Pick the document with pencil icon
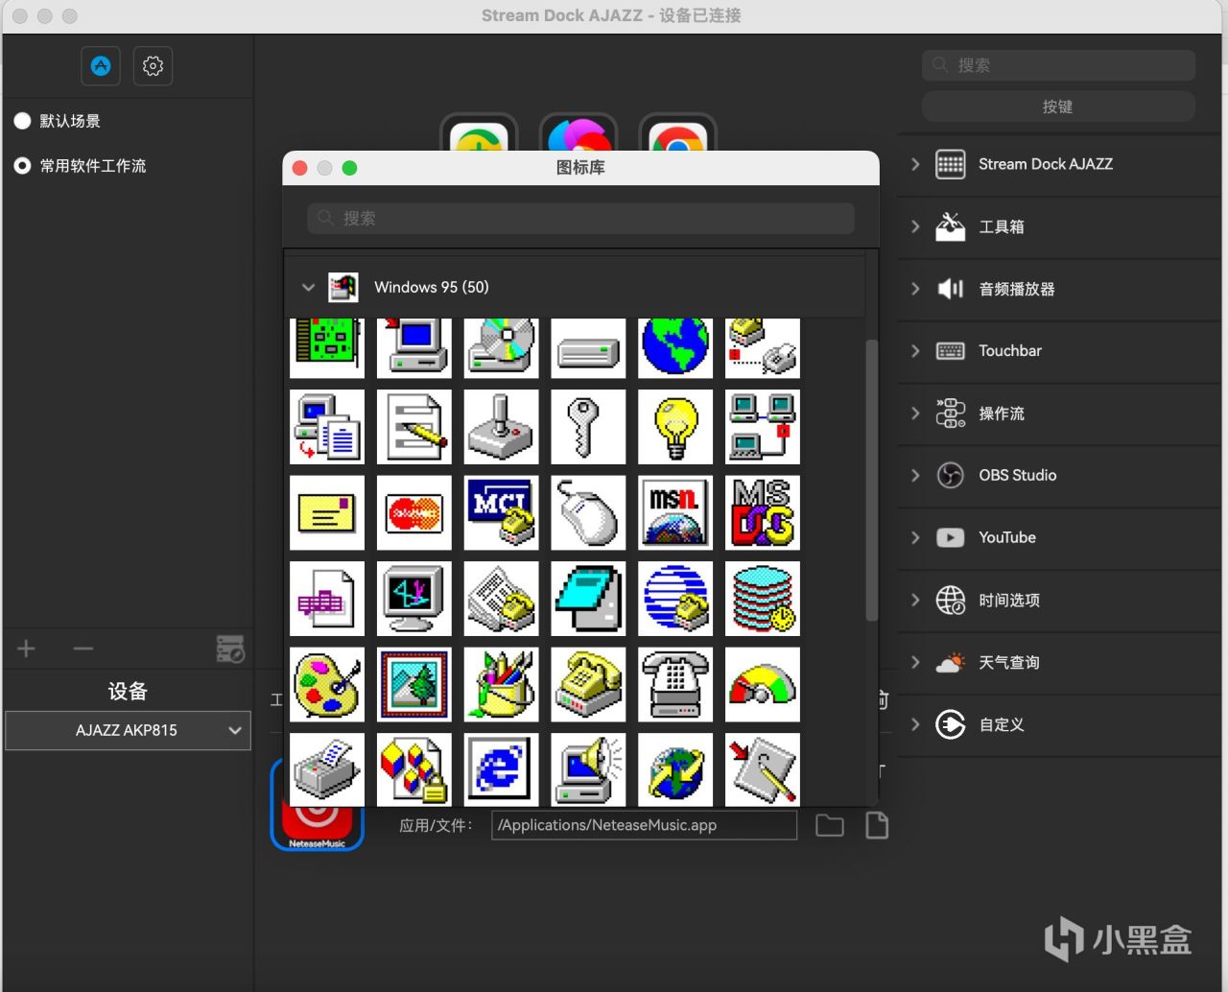The height and width of the screenshot is (992, 1228). pyautogui.click(x=414, y=427)
